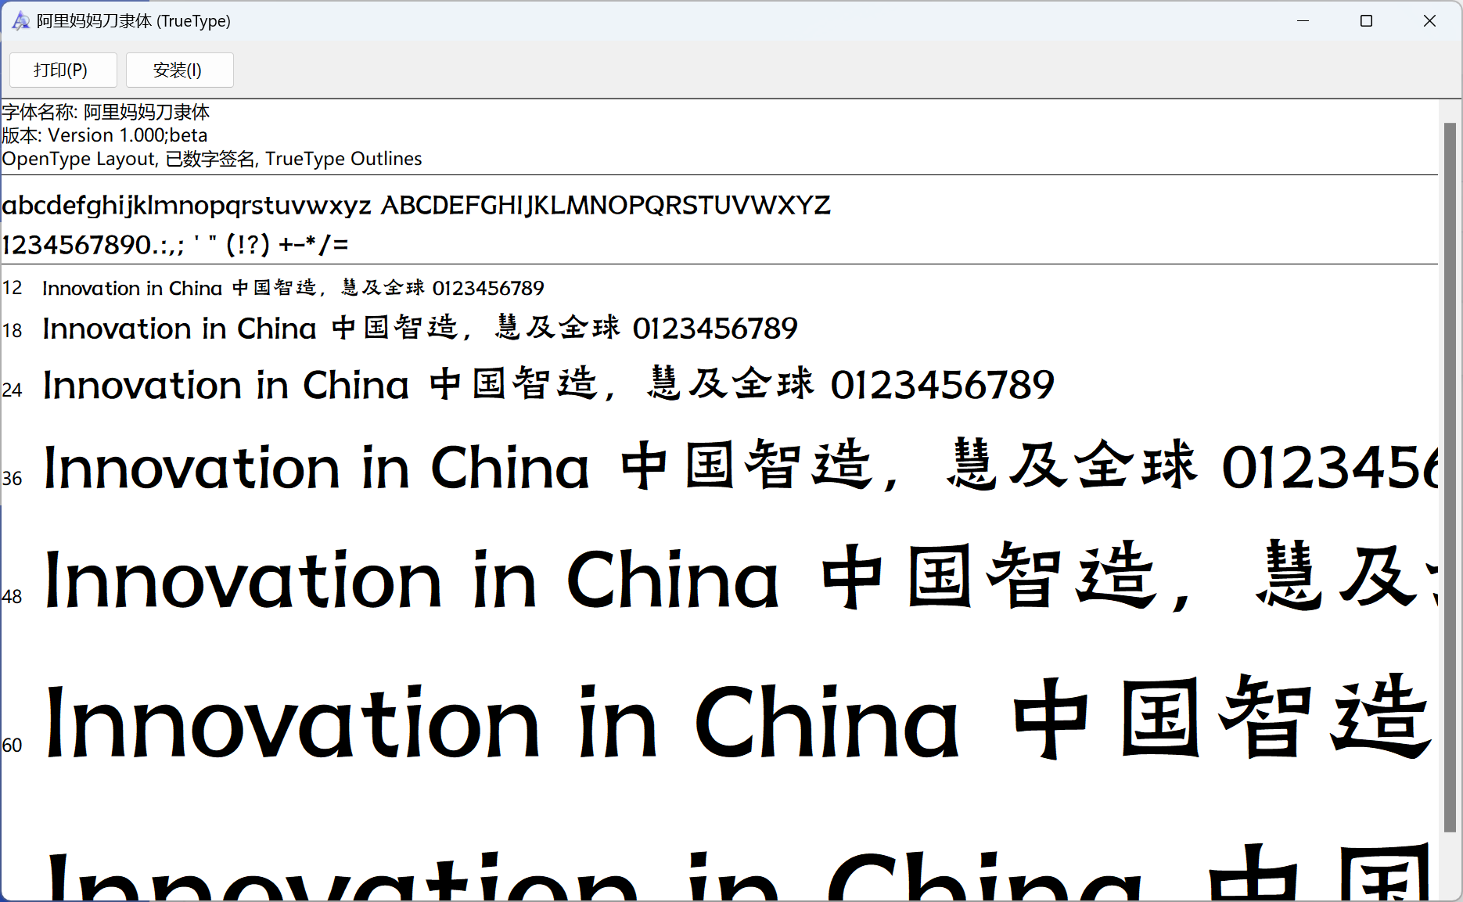Click the size 36 sample text line
The height and width of the screenshot is (902, 1463).
740,465
